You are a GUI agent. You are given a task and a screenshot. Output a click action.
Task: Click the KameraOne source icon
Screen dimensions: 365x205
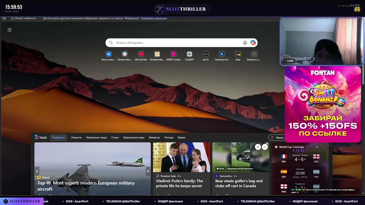click(217, 176)
